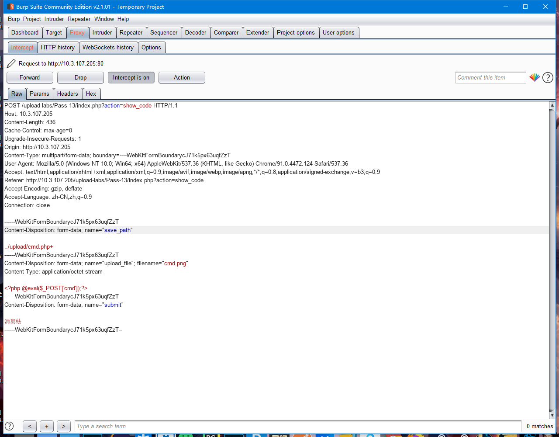
Task: Click the Burp Suite logo in title bar
Action: 10,7
